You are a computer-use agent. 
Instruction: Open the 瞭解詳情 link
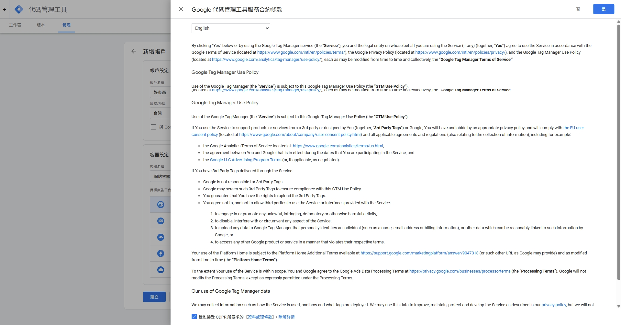(x=286, y=317)
